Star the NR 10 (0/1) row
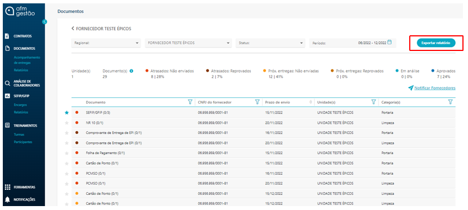 click(67, 123)
